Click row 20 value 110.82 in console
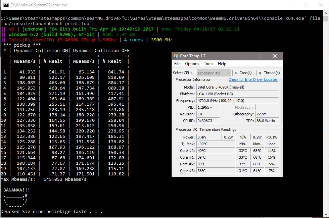329x218 pixels. click(x=116, y=174)
